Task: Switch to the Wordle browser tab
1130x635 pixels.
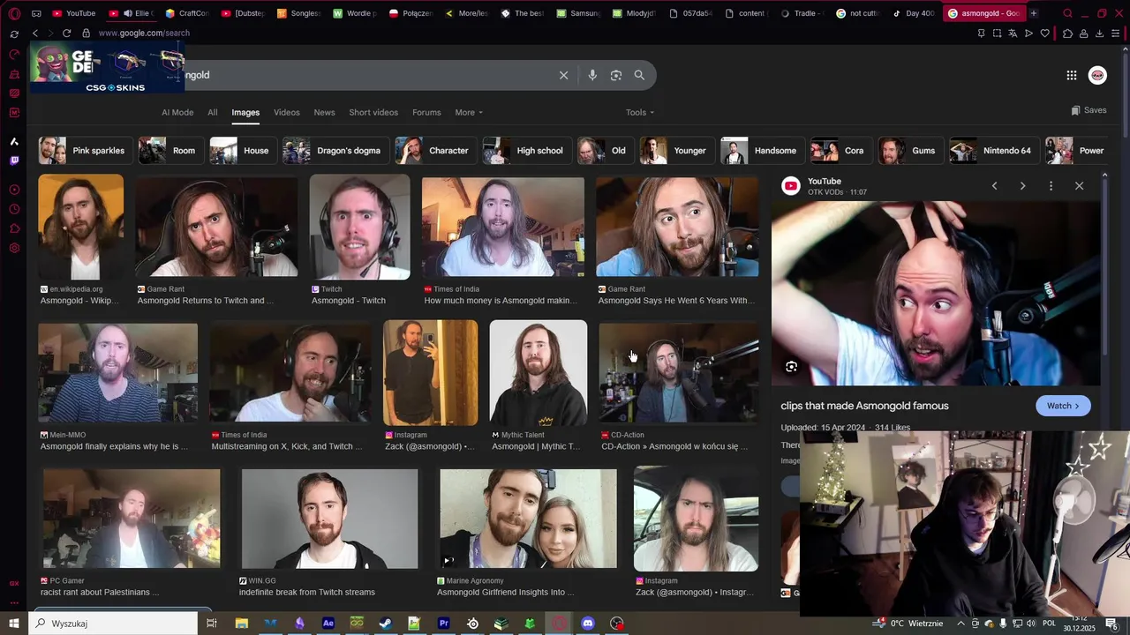Action: [355, 13]
